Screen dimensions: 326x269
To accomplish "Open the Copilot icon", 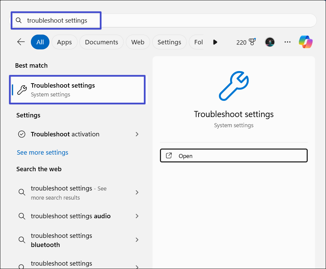I will tap(306, 42).
